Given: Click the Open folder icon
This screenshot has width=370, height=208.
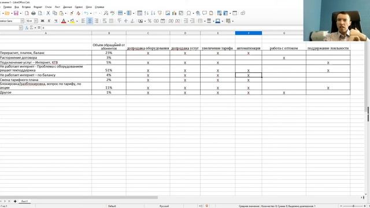Looking at the screenshot, I should click(x=7, y=13).
